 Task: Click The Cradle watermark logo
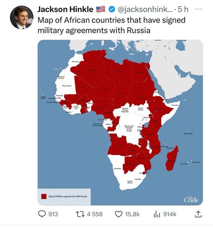(191, 200)
